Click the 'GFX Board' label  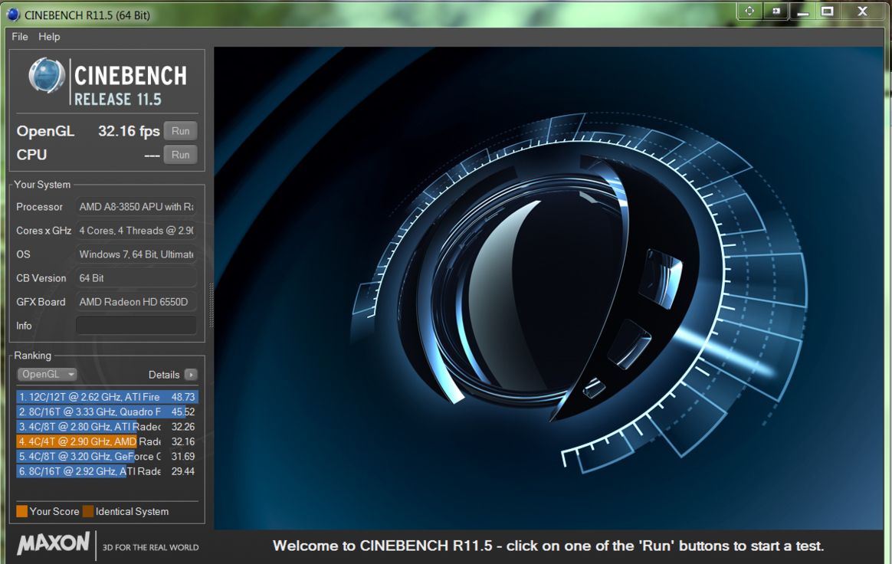click(41, 302)
